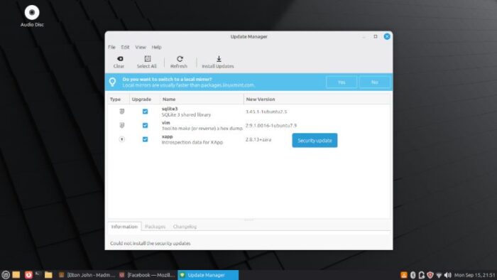Click the first folder icon in the taskbar
Screen dimensions: 497x280
coord(16,274)
